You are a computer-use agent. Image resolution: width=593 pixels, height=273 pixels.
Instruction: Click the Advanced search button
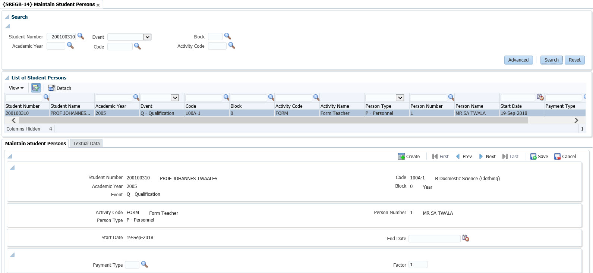[518, 60]
